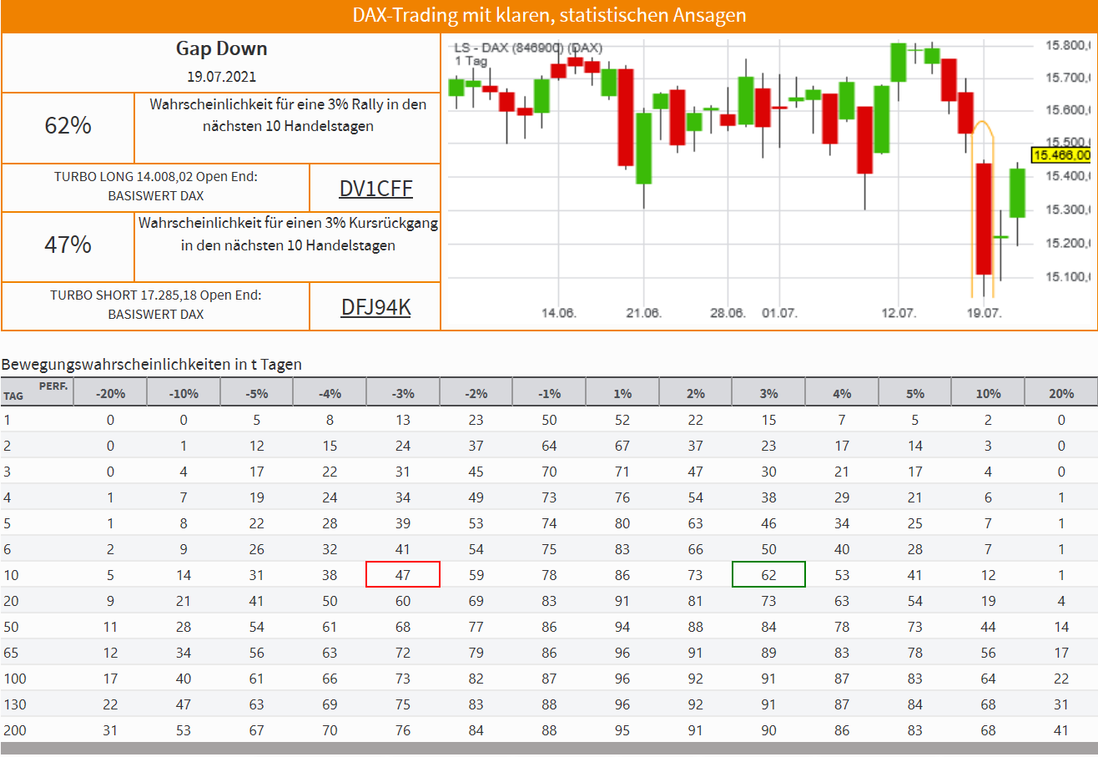Click the DAX-Trading orange header banner

549,16
